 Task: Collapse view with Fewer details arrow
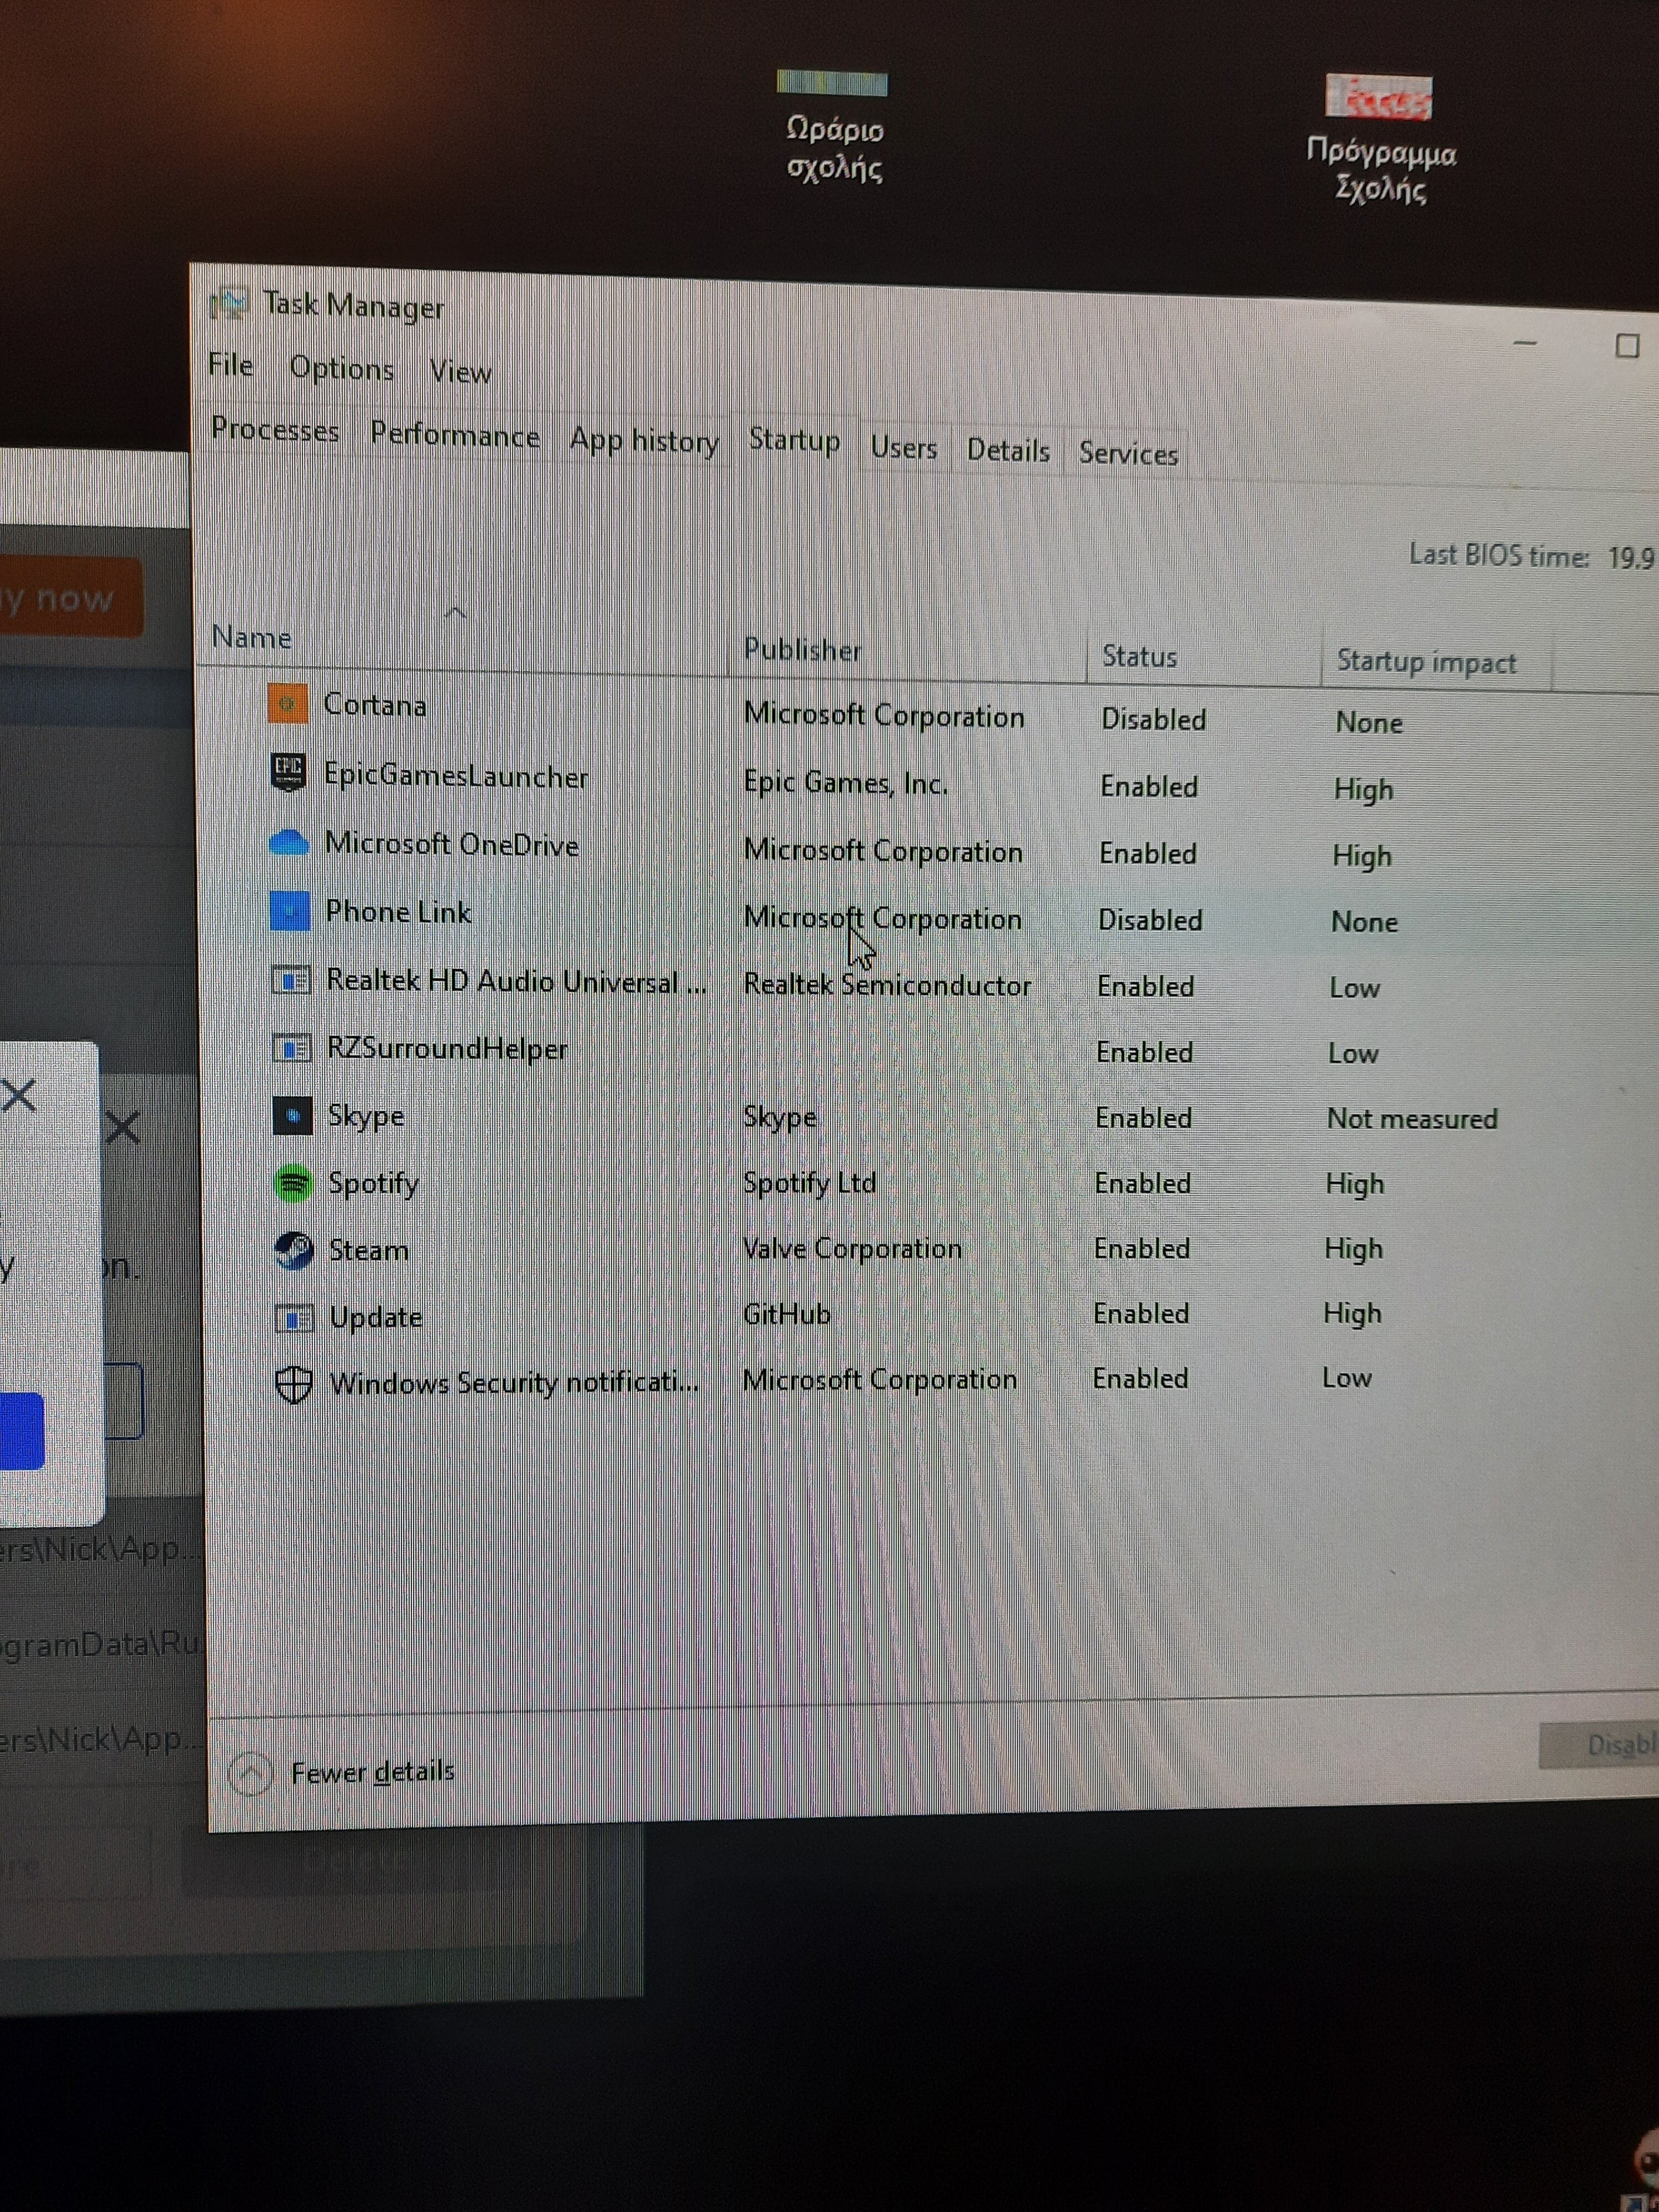(x=250, y=1774)
